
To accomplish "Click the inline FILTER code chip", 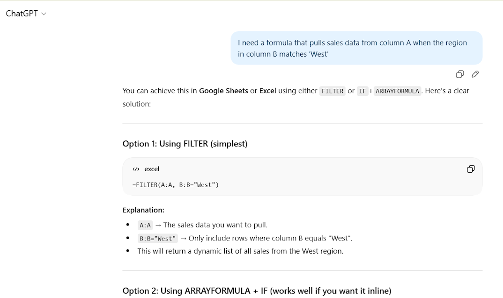I will (332, 91).
